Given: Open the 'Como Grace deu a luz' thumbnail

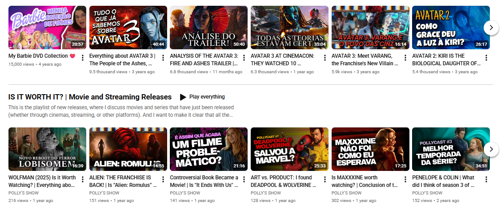Looking at the screenshot, I should [x=451, y=28].
